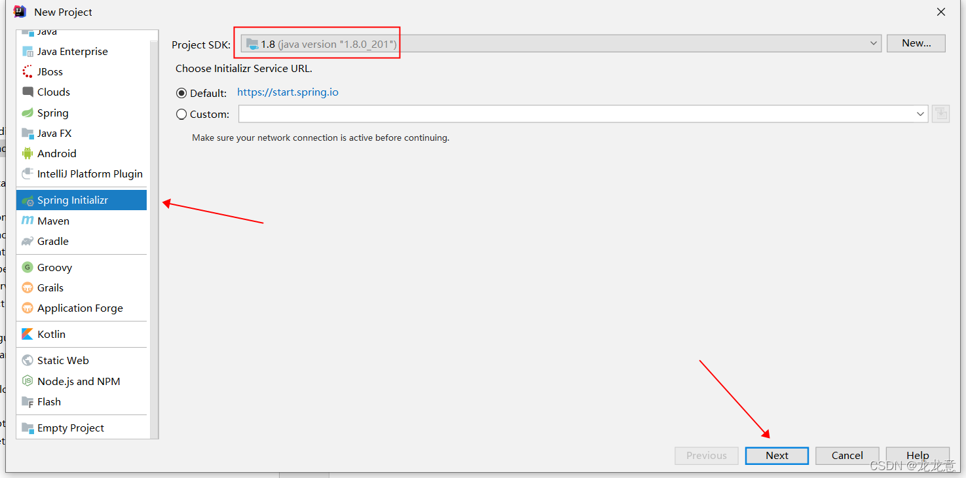Click the IntelliJ logo in title bar
The image size is (966, 478).
tap(20, 12)
